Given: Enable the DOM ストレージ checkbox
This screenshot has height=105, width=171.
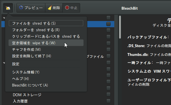Looking at the screenshot, I should pyautogui.click(x=108, y=94).
